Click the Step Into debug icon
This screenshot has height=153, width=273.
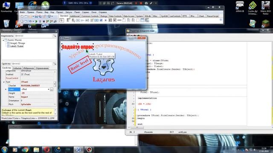click(47, 21)
